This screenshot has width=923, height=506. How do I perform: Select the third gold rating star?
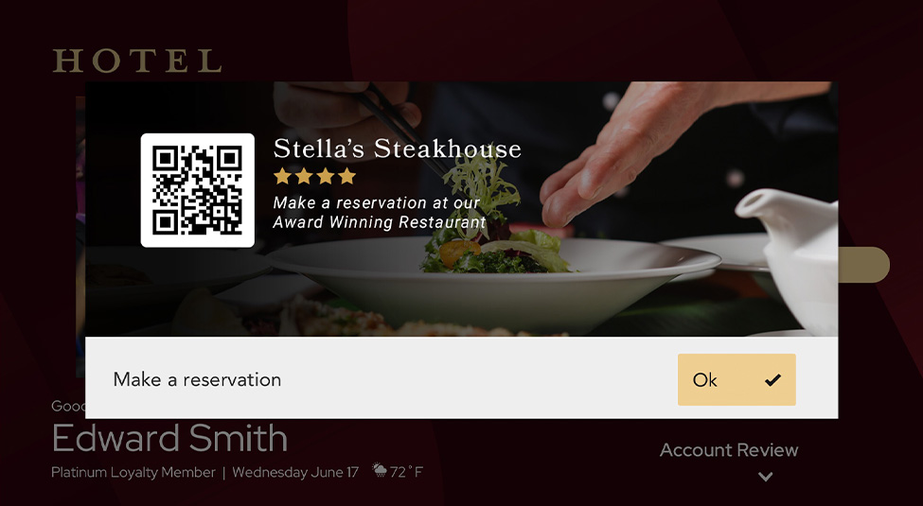tap(326, 175)
